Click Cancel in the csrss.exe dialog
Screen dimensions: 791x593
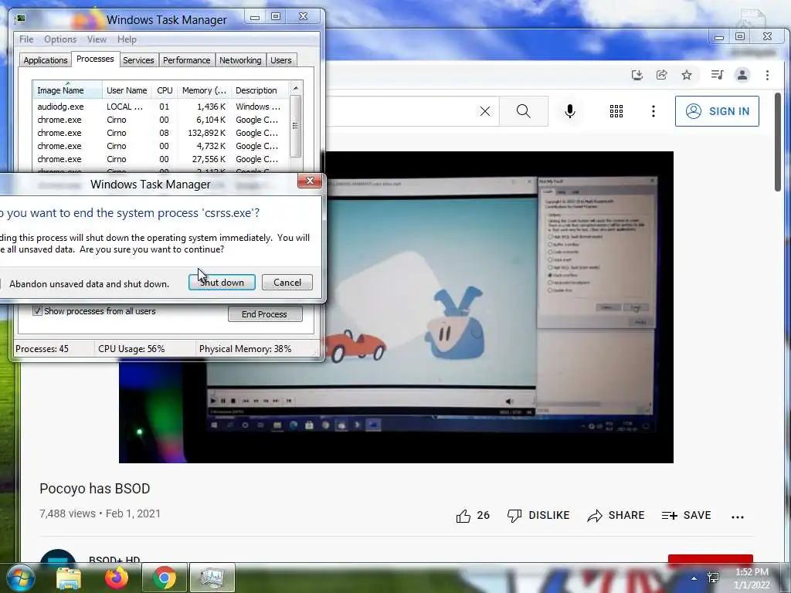point(287,283)
